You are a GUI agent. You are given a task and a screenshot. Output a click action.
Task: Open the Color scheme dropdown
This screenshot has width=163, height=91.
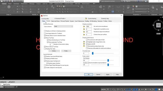tap(63, 26)
